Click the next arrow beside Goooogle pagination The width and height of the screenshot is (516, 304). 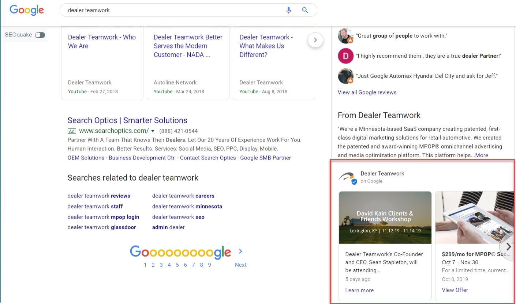(240, 251)
